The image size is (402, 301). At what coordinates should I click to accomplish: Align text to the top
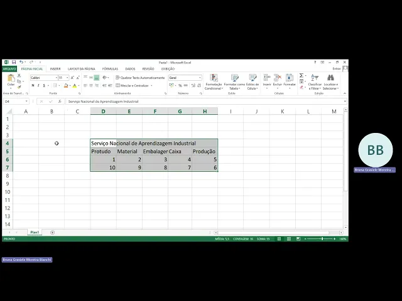(x=85, y=77)
